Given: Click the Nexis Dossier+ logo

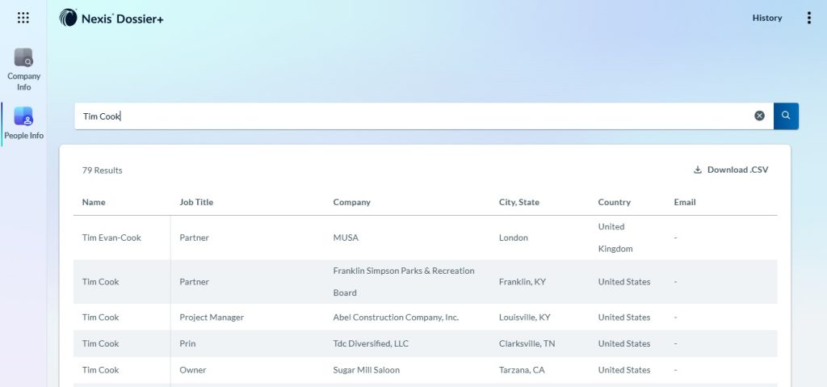Looking at the screenshot, I should [x=111, y=18].
